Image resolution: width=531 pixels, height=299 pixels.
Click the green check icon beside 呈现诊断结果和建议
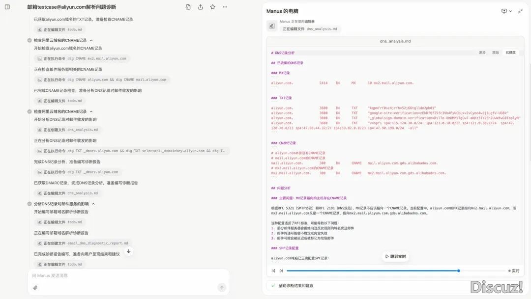(x=273, y=285)
